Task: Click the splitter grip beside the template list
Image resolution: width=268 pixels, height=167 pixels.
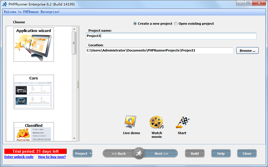Action: coord(78,84)
